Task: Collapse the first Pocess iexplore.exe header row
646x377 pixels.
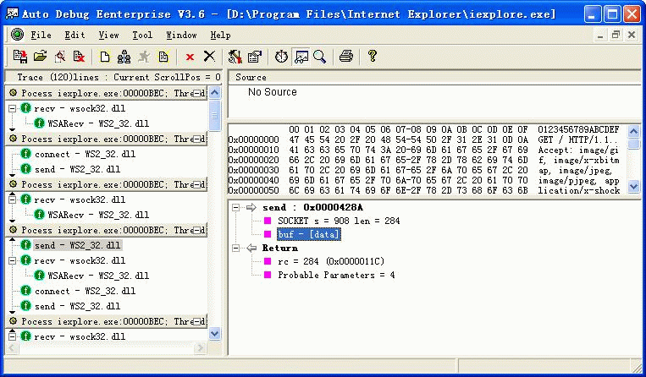Action: coord(198,93)
